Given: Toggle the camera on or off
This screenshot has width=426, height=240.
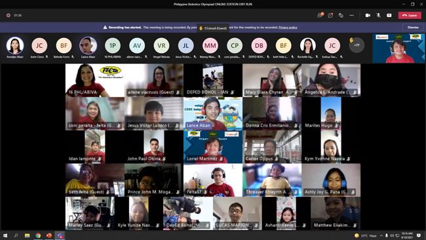Looking at the screenshot, I should click(368, 15).
